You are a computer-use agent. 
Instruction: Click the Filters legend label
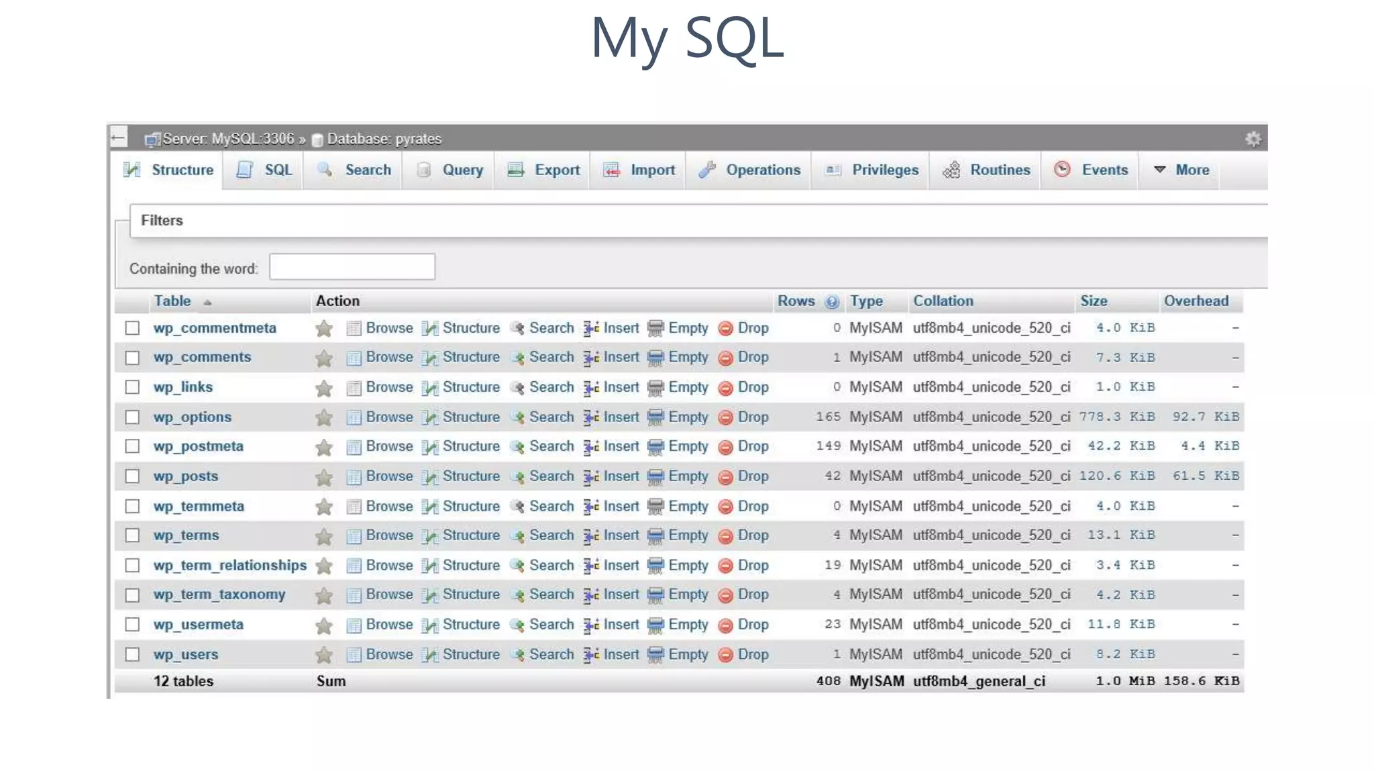click(162, 221)
